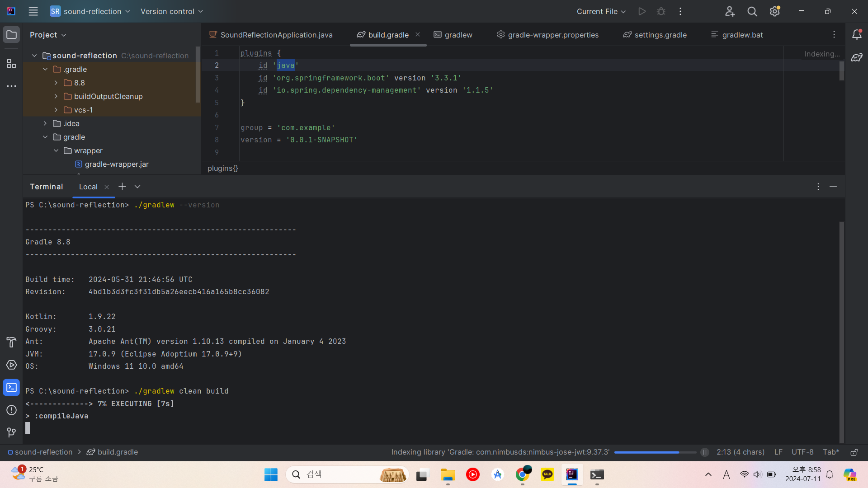Image resolution: width=868 pixels, height=488 pixels.
Task: Expand the .idea folder
Action: point(45,123)
